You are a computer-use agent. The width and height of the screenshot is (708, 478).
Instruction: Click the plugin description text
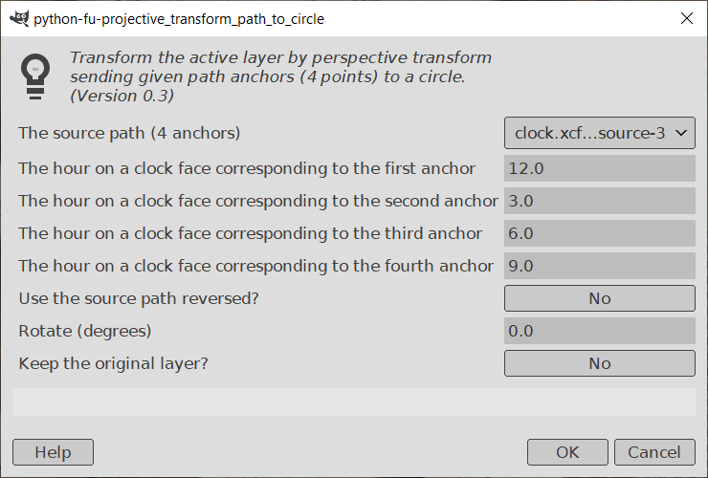point(280,76)
